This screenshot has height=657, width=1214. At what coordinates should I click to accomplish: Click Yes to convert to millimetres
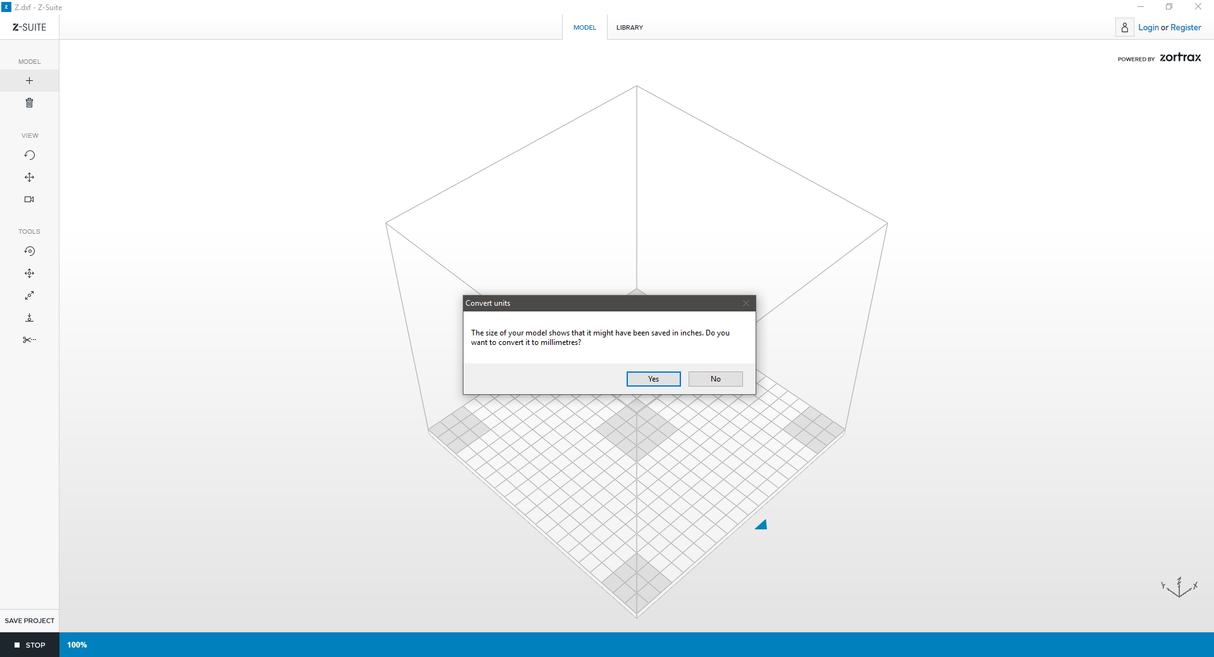click(653, 379)
